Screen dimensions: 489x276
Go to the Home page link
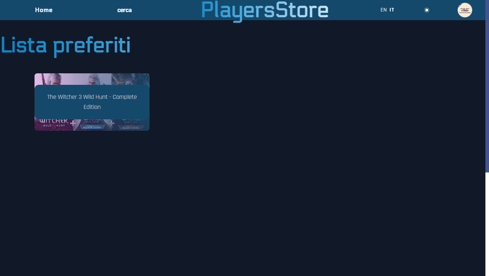click(43, 10)
